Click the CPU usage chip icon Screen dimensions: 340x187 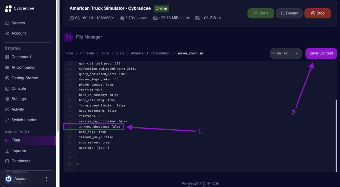[122, 18]
